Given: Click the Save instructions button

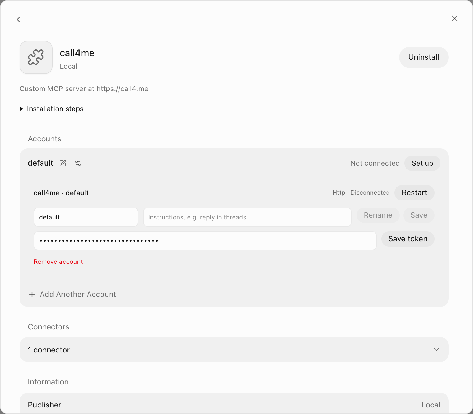Looking at the screenshot, I should (x=419, y=215).
